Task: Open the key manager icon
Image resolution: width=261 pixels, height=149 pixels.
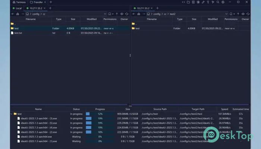Action: [x=208, y=2]
